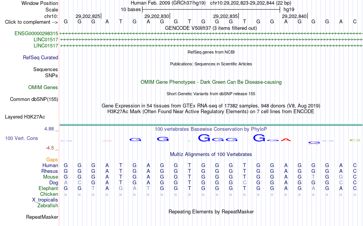Screen dimensions: 363x226
Task: Click 'Short Genetic Variants from dbSNP' title
Action: click(211, 94)
